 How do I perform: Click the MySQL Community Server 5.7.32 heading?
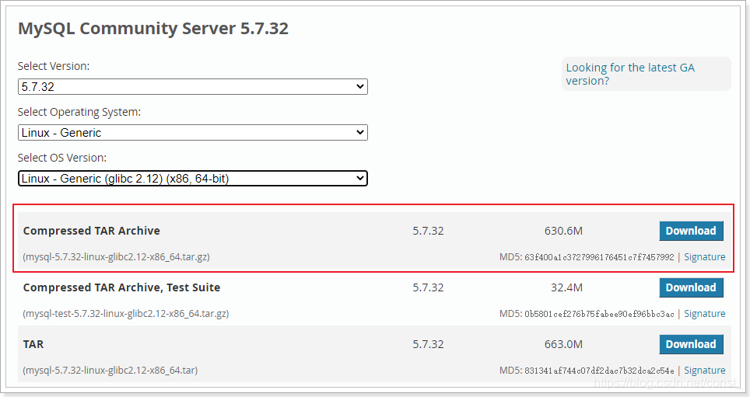(153, 28)
